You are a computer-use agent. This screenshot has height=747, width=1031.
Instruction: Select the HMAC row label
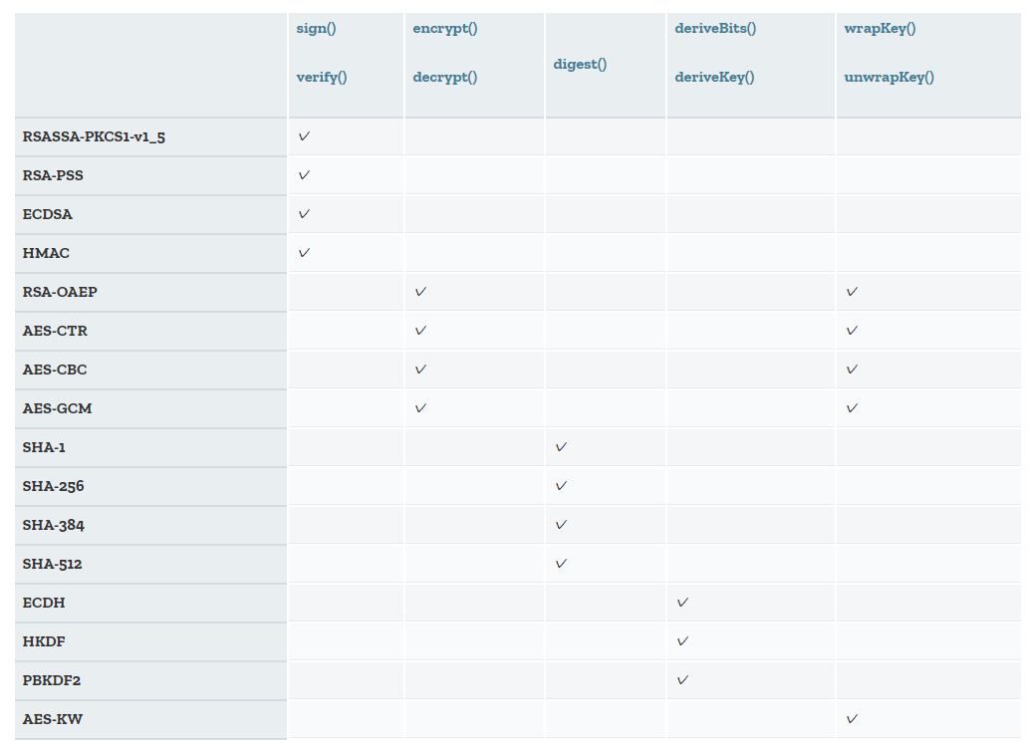tap(46, 253)
